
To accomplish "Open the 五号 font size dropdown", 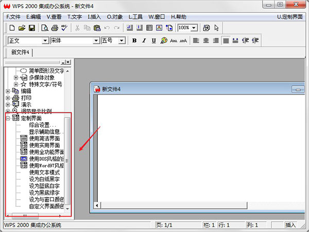I will coord(122,41).
